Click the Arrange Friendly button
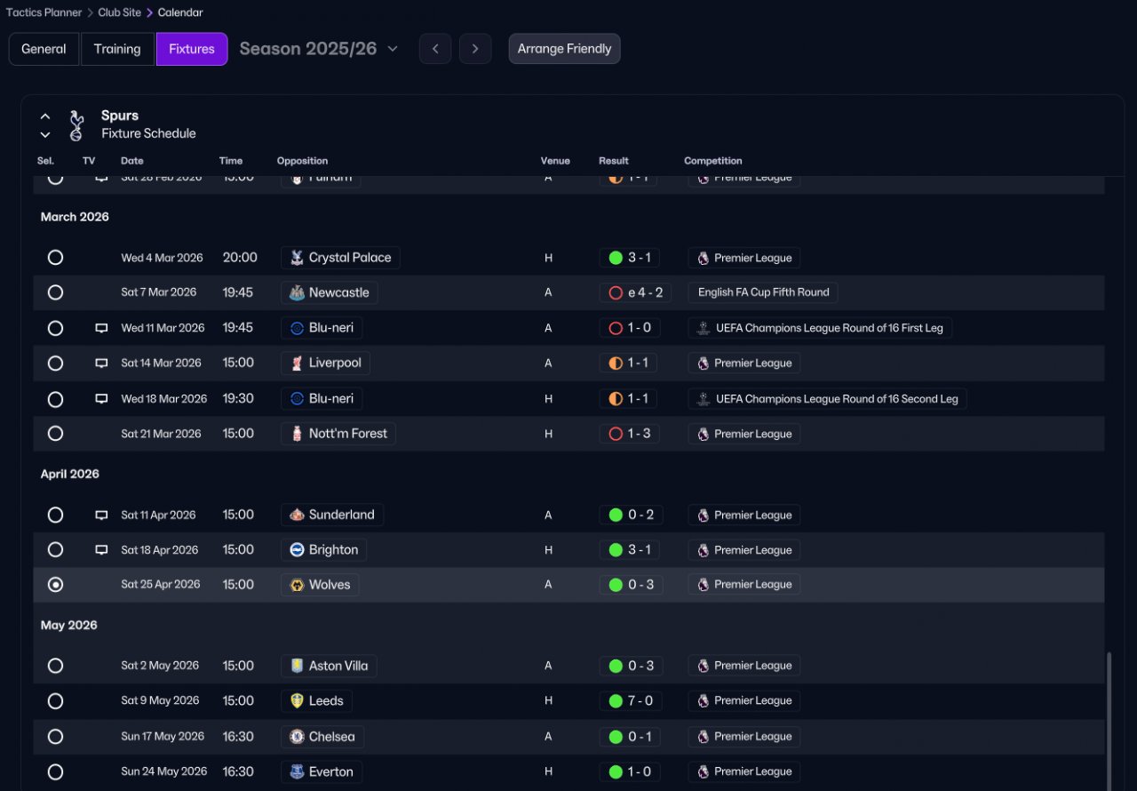This screenshot has height=791, width=1137. click(x=565, y=49)
